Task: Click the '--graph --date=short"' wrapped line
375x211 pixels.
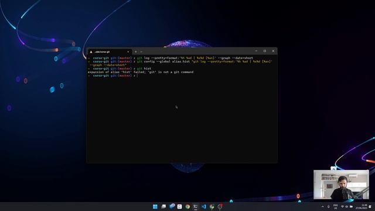Action: [x=108, y=65]
